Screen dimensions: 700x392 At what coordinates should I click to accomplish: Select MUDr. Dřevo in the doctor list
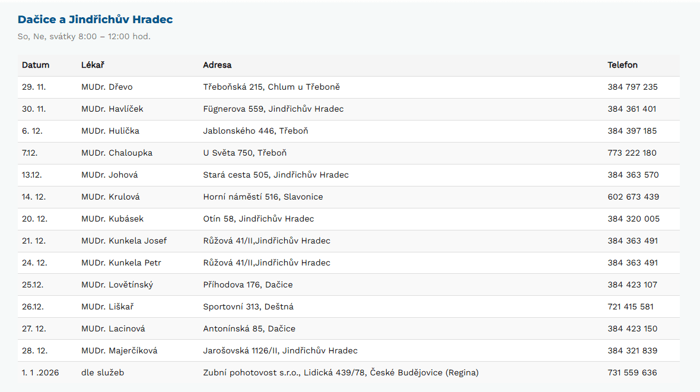pyautogui.click(x=107, y=87)
